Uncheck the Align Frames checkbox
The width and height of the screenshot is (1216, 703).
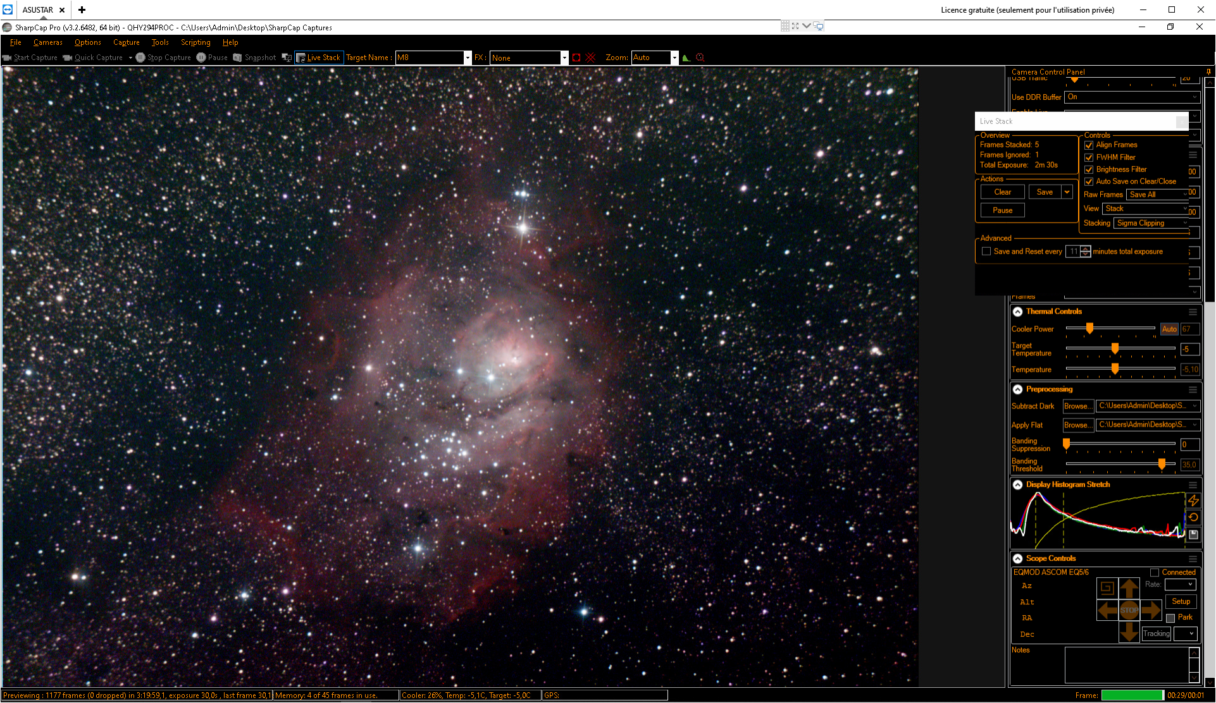(1089, 145)
